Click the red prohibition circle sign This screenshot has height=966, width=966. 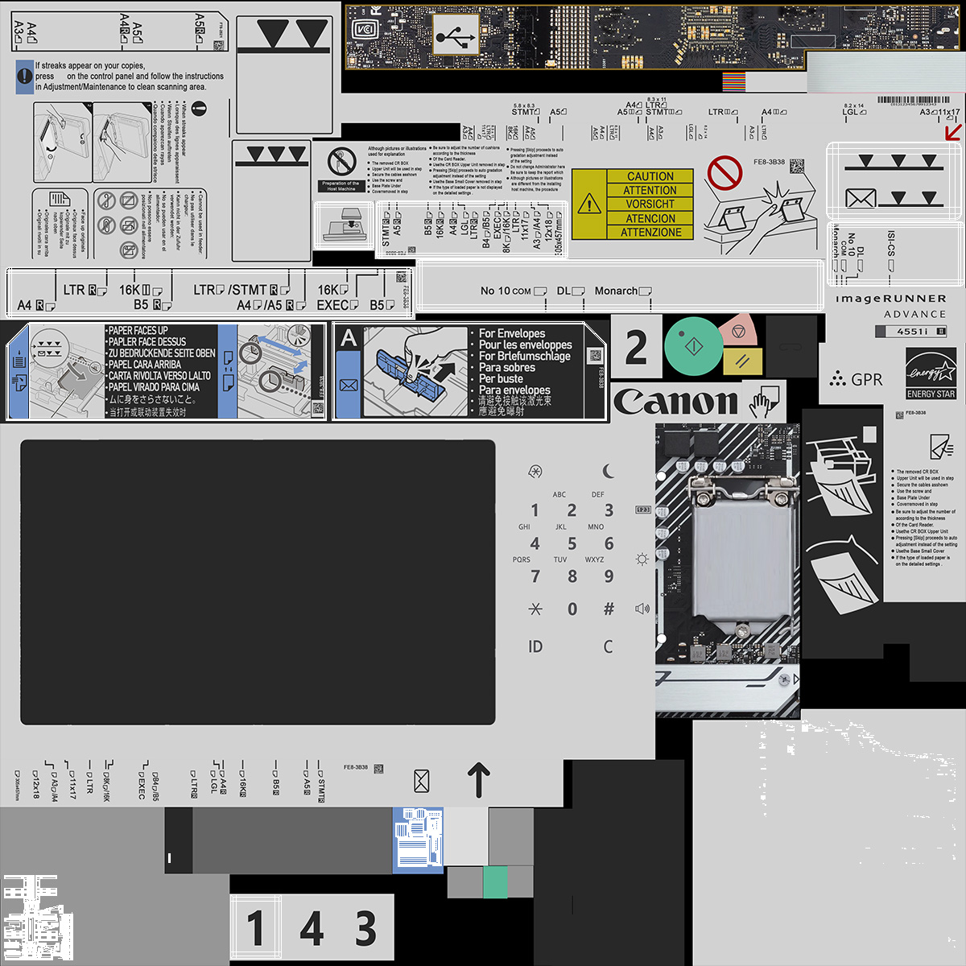(724, 173)
